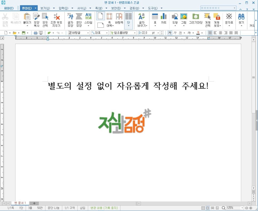The height and width of the screenshot is (211, 258).
Task: Set justified (both sides) alignment
Action: point(210,33)
